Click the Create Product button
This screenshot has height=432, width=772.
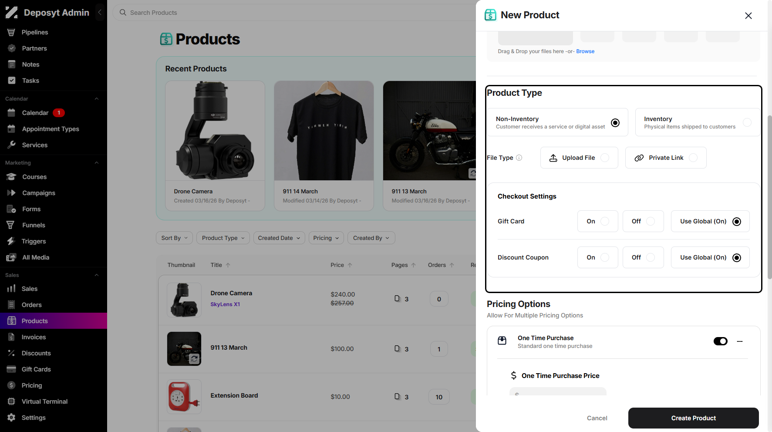click(x=693, y=418)
